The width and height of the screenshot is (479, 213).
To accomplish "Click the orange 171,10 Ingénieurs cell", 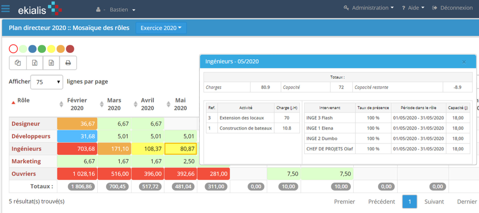I will click(115, 149).
